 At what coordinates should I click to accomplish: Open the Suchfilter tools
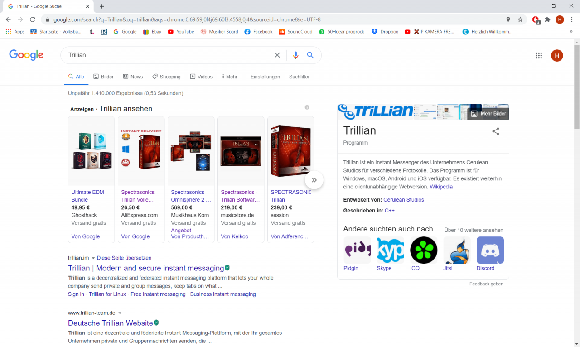[x=299, y=77]
